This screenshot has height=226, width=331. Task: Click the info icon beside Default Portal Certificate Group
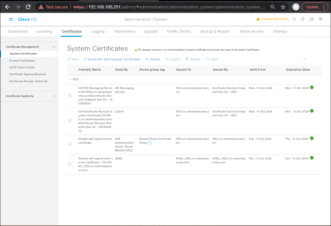(x=150, y=143)
